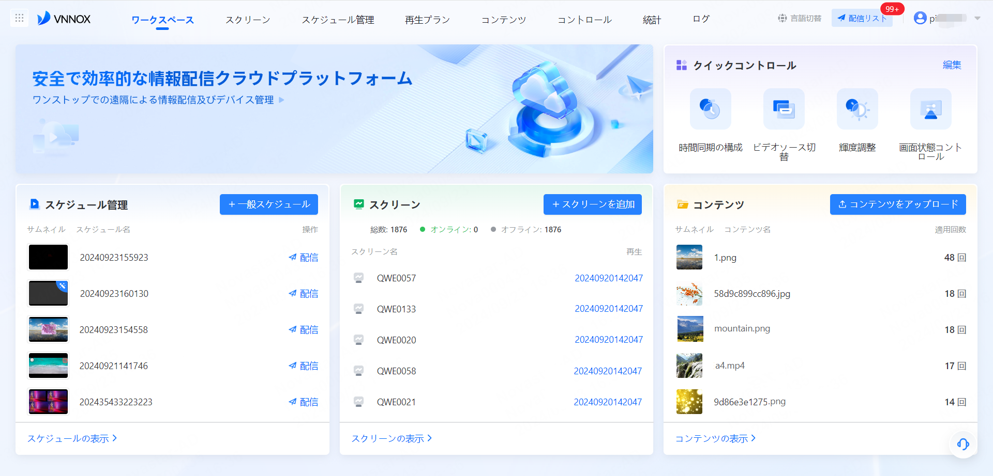The image size is (993, 476).
Task: Click the support headset icon
Action: 962,444
